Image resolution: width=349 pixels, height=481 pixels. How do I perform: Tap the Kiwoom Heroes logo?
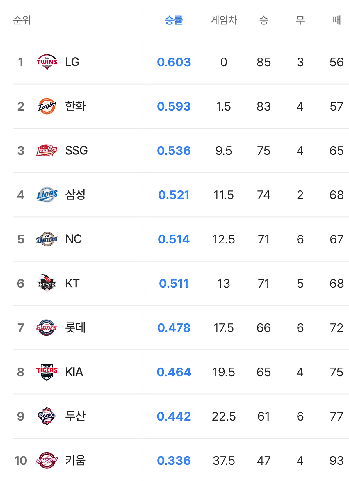pos(47,460)
